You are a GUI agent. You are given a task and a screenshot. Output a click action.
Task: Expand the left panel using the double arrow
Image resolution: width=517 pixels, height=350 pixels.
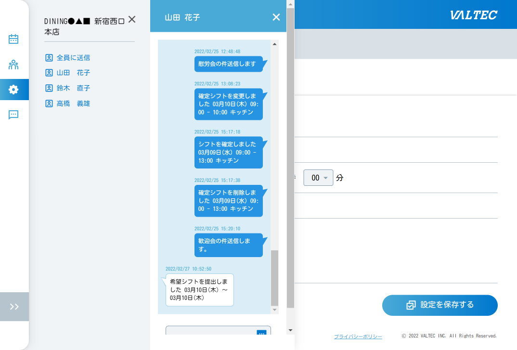14,307
